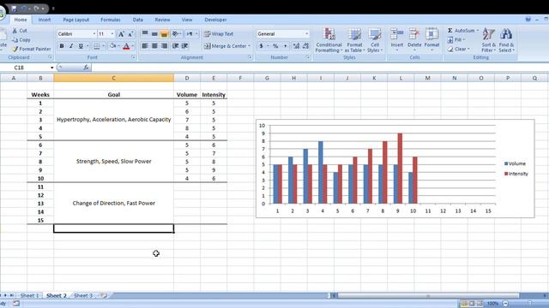The width and height of the screenshot is (549, 308).
Task: Toggle Bold formatting
Action: coord(62,45)
